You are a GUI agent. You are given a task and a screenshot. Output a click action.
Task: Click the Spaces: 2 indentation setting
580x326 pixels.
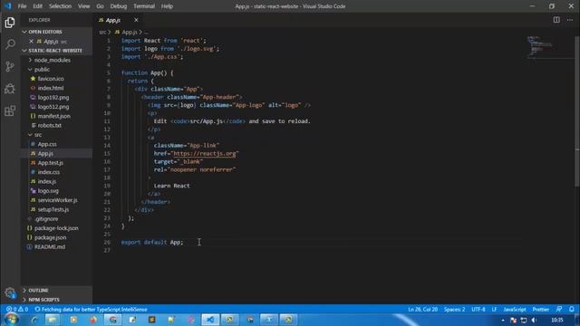coord(454,309)
